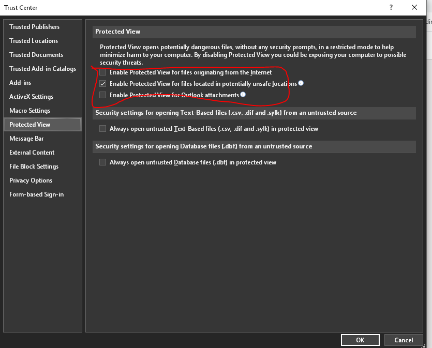Close the Trust Center dialog
Viewport: 432px width, 348px height.
(x=414, y=7)
